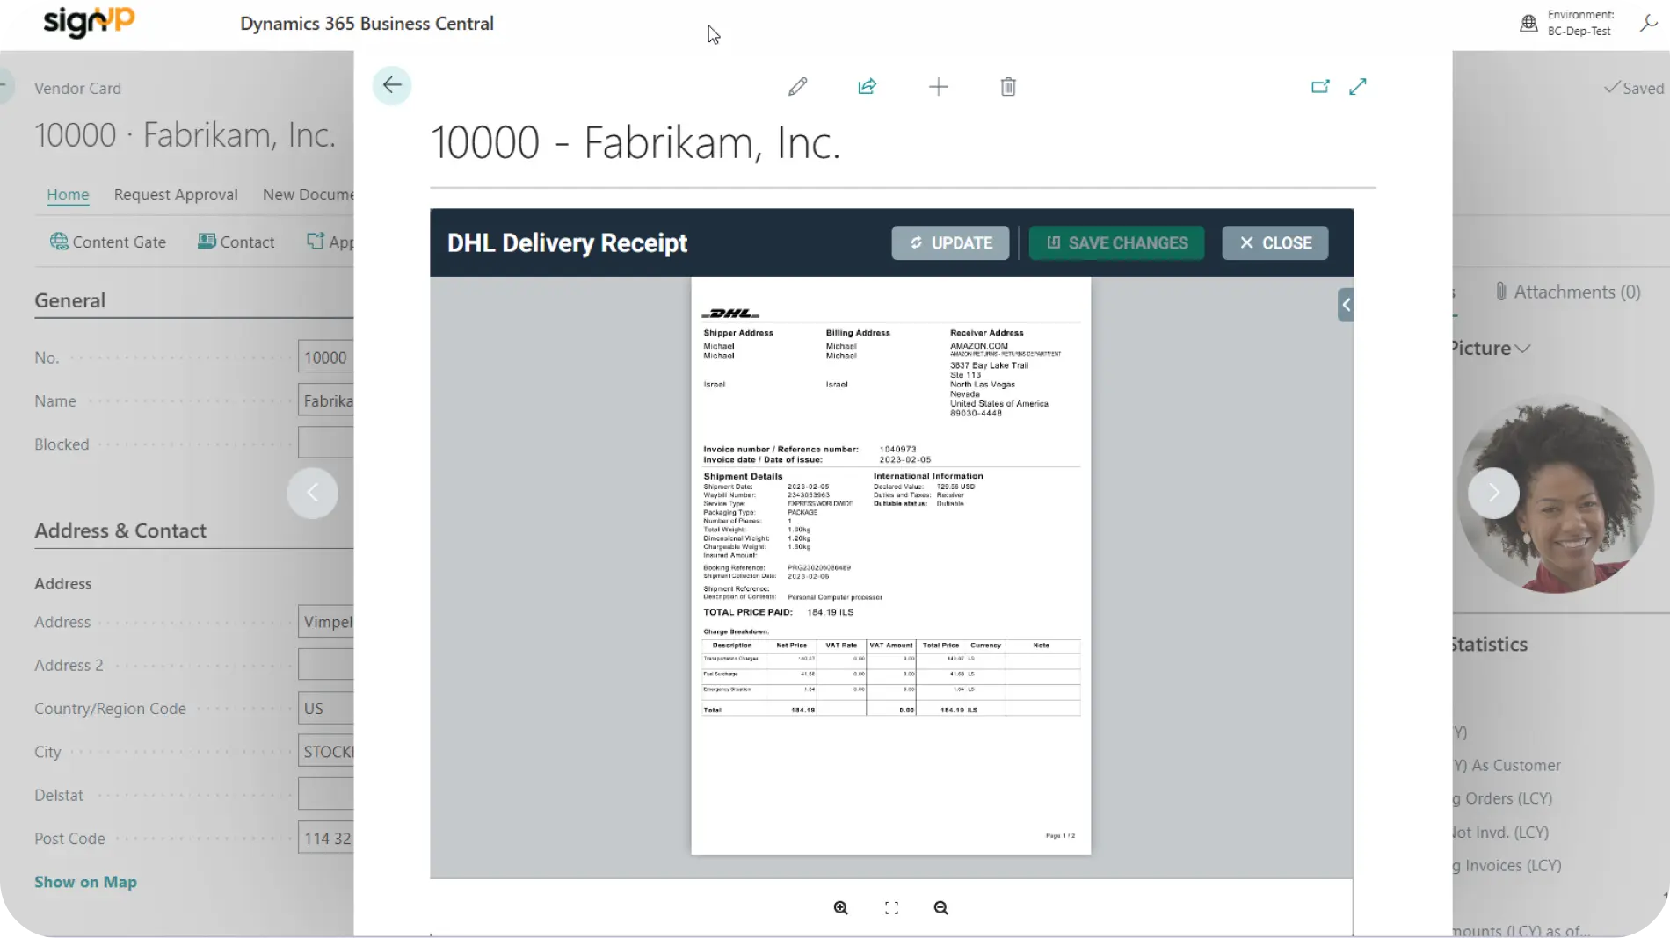Click the Address input field
1670x938 pixels.
[326, 622]
